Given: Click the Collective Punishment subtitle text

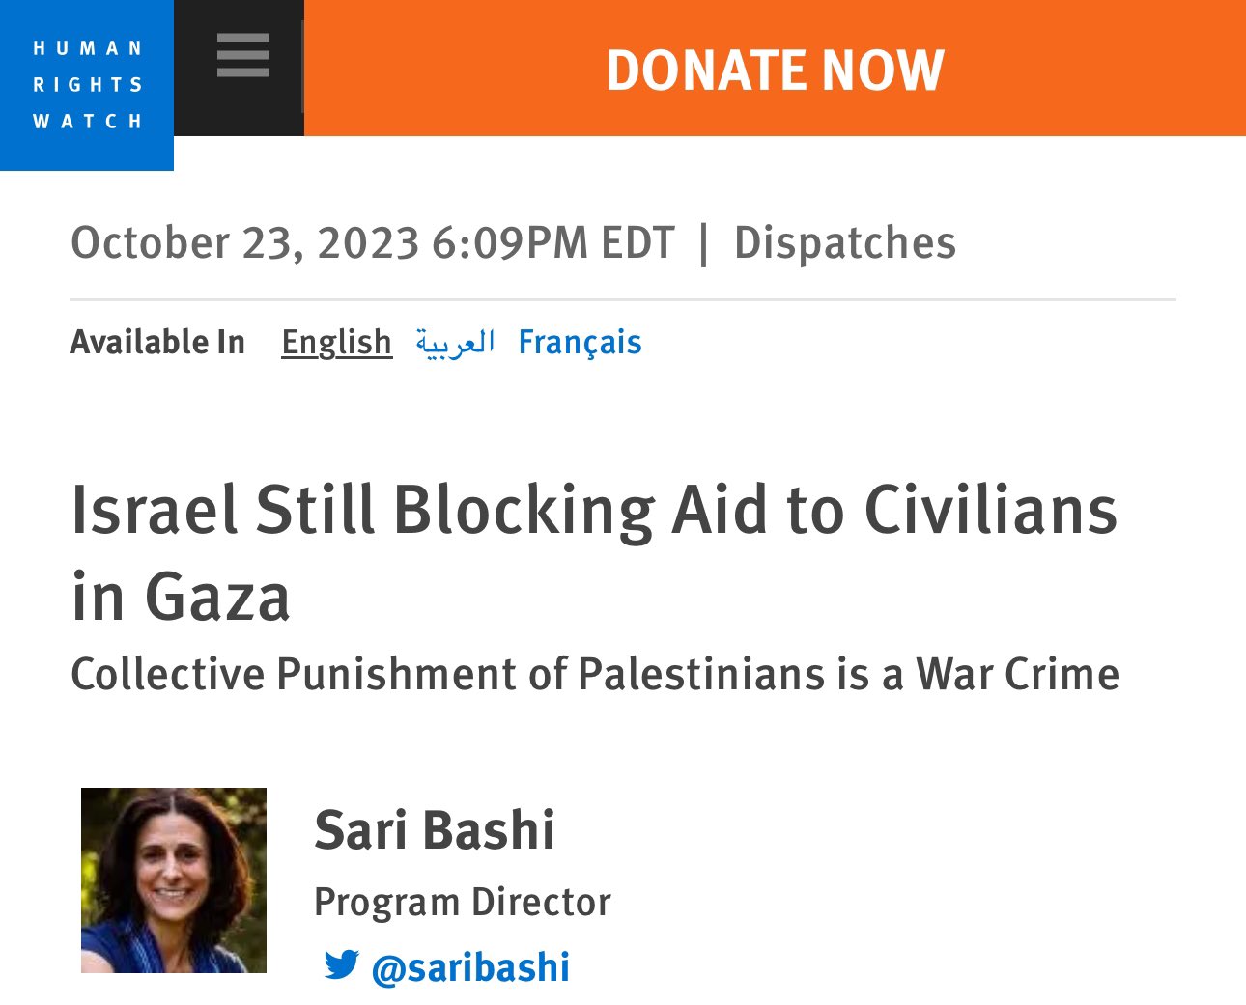Looking at the screenshot, I should (x=595, y=674).
